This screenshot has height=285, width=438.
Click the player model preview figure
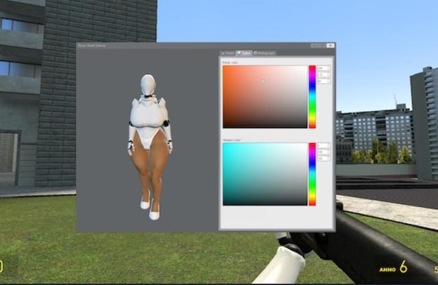[x=149, y=147]
